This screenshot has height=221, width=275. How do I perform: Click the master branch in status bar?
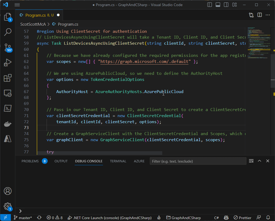coord(23,218)
